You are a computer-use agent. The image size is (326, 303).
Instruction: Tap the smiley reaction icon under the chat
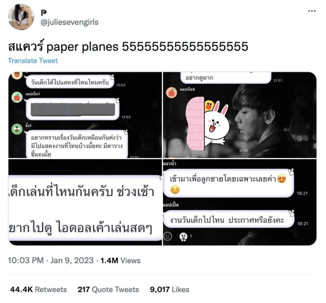pos(167,236)
